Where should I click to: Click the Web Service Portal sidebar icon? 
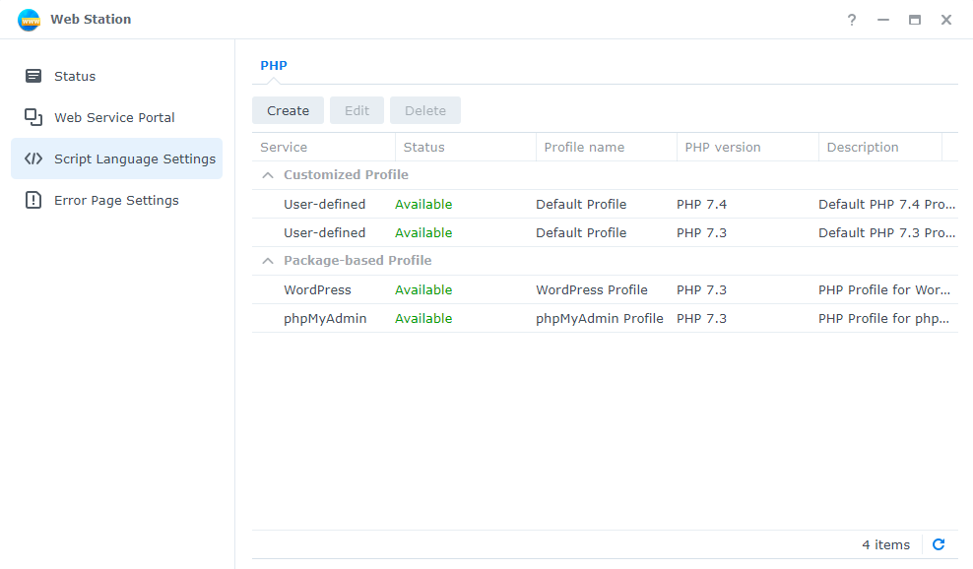[33, 117]
